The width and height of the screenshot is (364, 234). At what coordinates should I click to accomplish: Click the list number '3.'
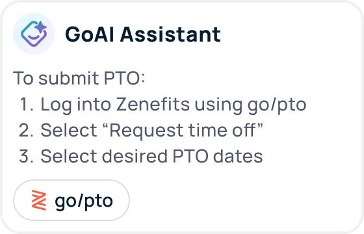click(x=26, y=156)
